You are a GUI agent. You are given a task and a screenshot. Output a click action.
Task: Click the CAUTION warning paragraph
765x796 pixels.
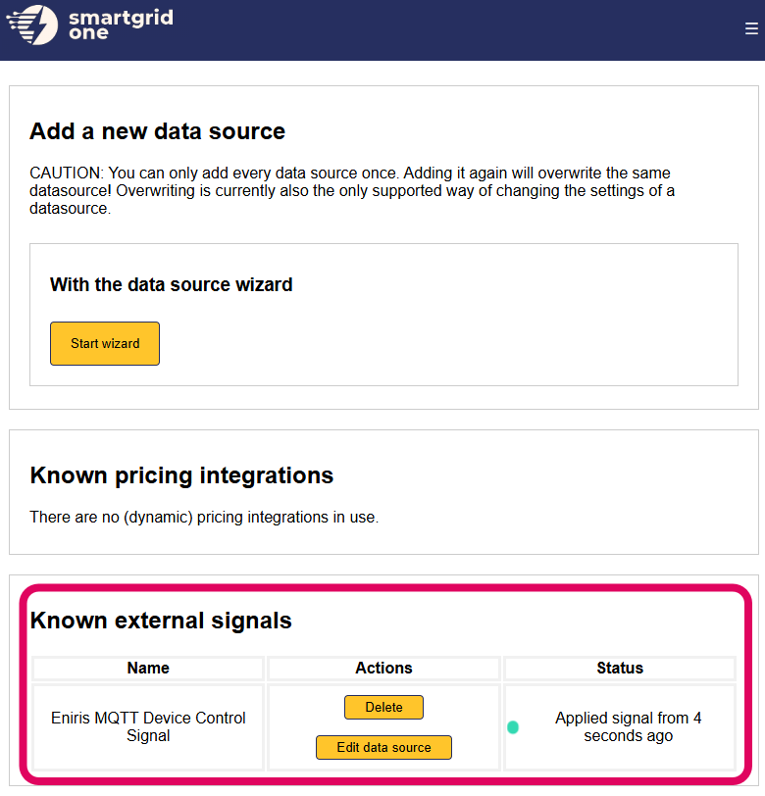(x=353, y=190)
